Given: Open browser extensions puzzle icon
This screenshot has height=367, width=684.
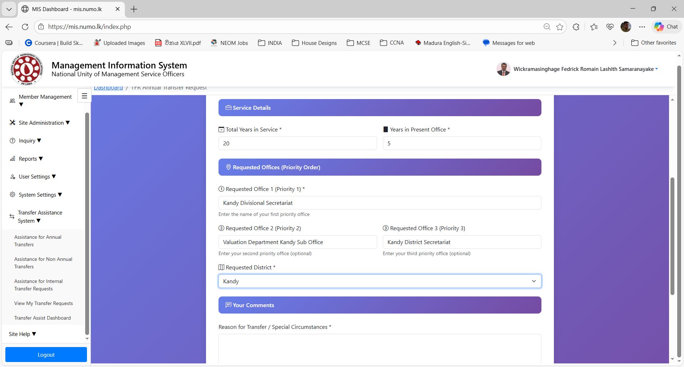Looking at the screenshot, I should coord(576,27).
